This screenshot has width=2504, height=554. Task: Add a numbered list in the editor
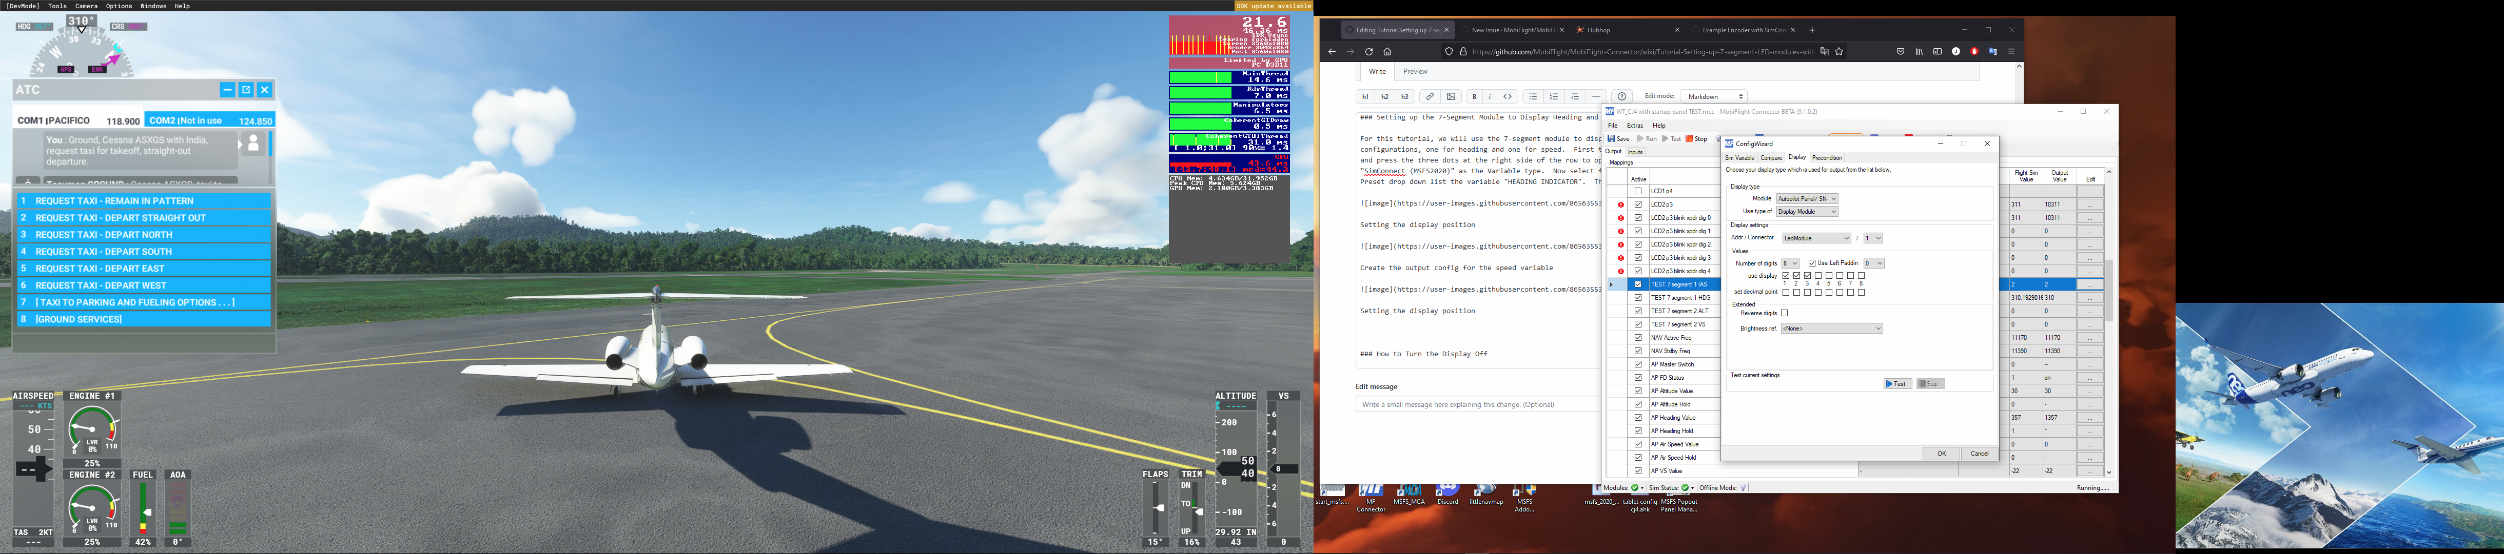pyautogui.click(x=1553, y=97)
